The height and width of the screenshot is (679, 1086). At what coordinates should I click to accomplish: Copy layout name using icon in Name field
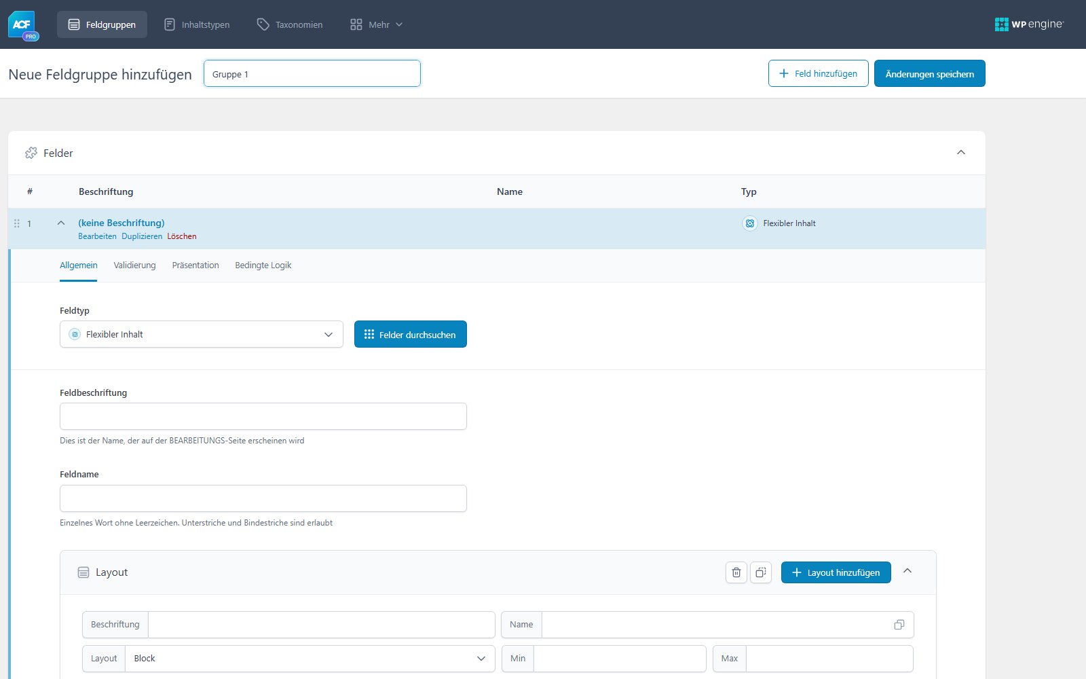pos(899,625)
